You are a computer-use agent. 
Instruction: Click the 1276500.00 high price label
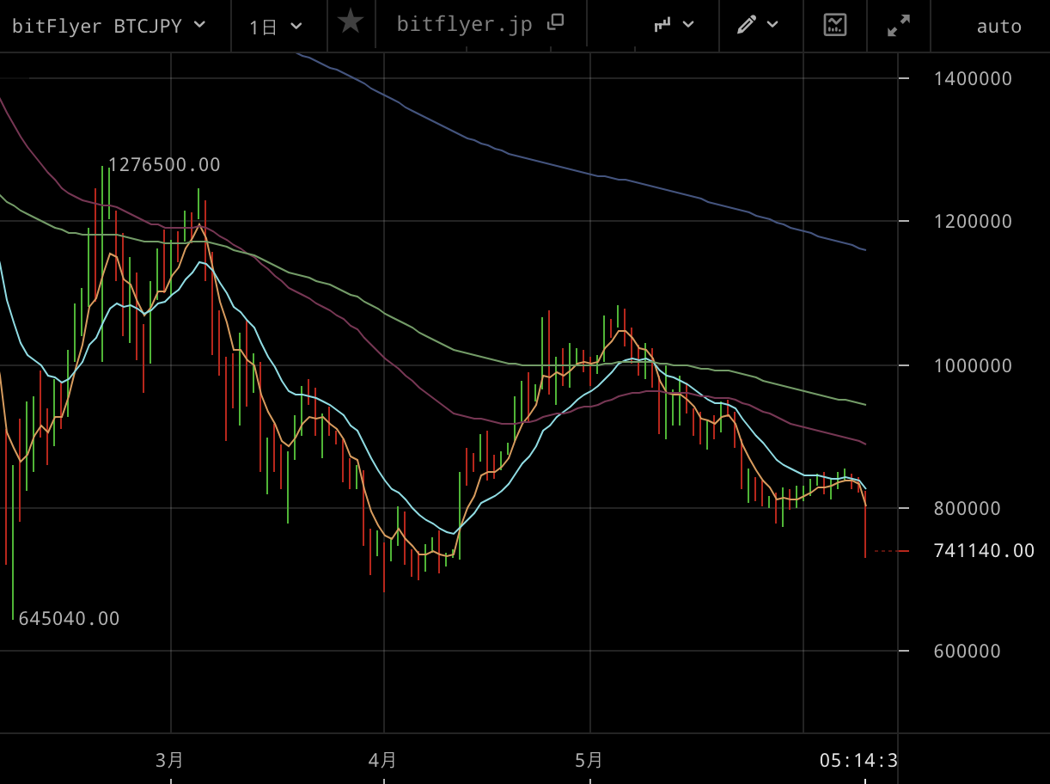coord(164,165)
